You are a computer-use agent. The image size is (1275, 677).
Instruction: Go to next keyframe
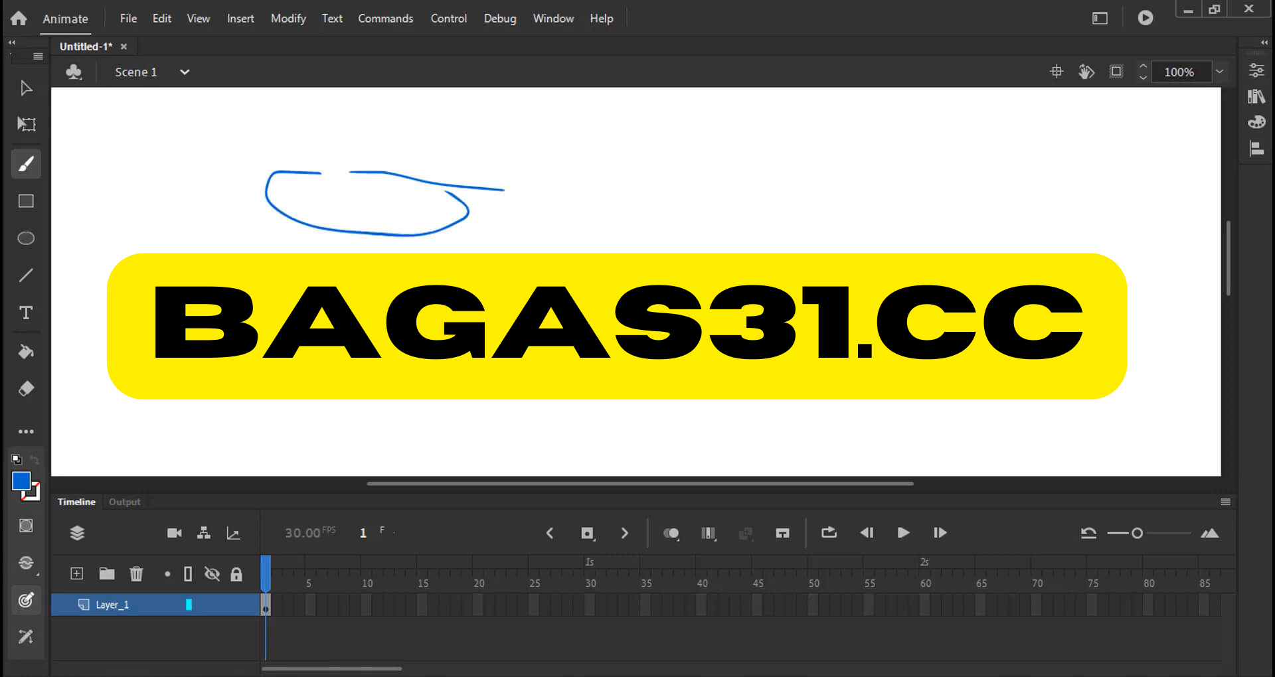pyautogui.click(x=624, y=533)
